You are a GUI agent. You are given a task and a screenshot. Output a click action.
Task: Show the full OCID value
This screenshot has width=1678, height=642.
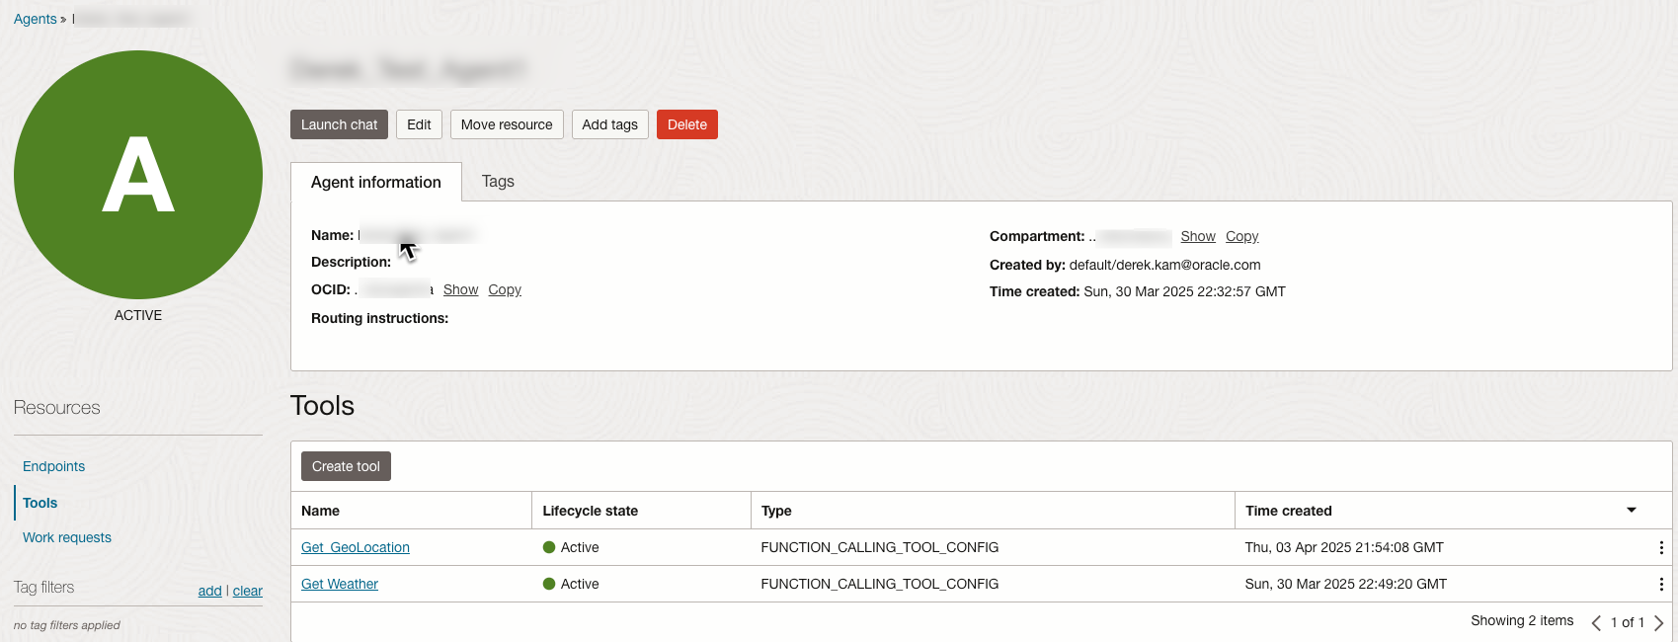(460, 289)
